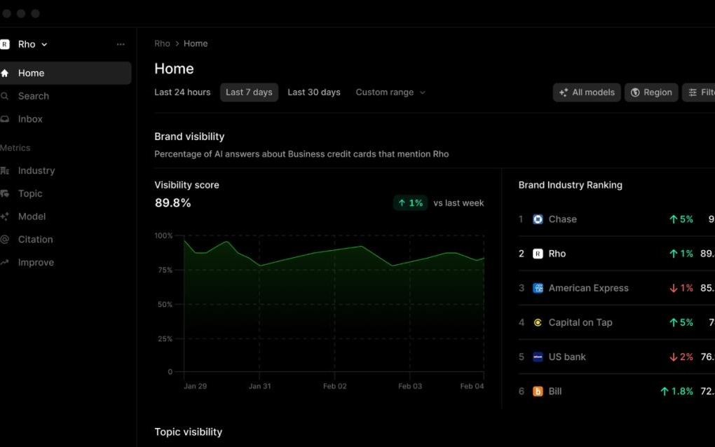Click US bank down 2% change
This screenshot has height=447, width=715.
681,357
